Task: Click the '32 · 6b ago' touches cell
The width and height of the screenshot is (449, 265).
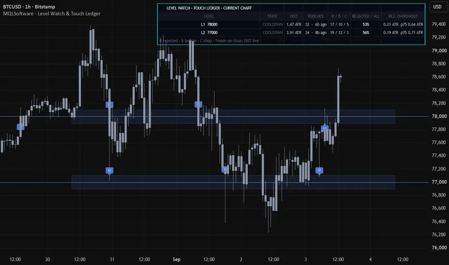Action: point(316,25)
